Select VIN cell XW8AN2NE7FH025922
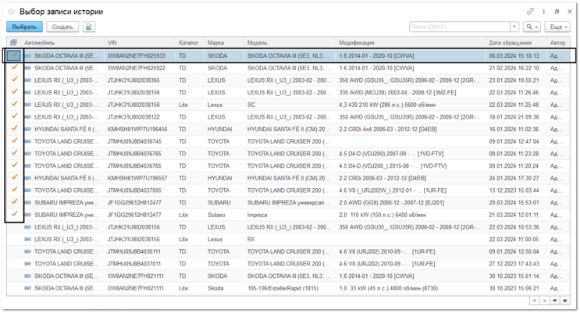Screen dimensions: 580x313 click(137, 68)
